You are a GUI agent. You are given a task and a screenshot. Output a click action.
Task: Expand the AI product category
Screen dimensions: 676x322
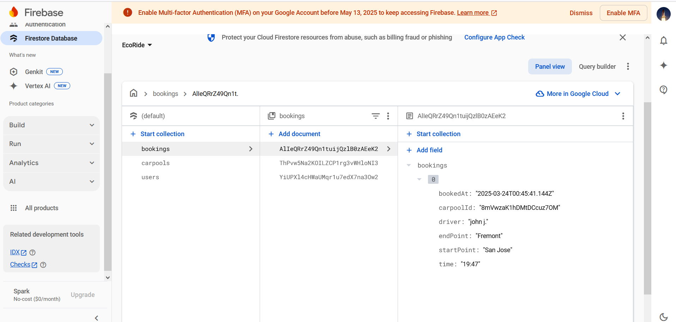pyautogui.click(x=52, y=182)
